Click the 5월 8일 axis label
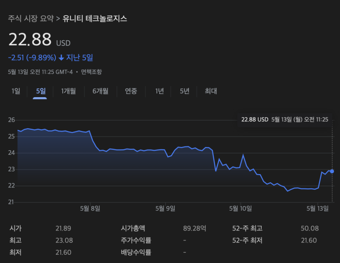The height and width of the screenshot is (263, 340). (x=90, y=209)
